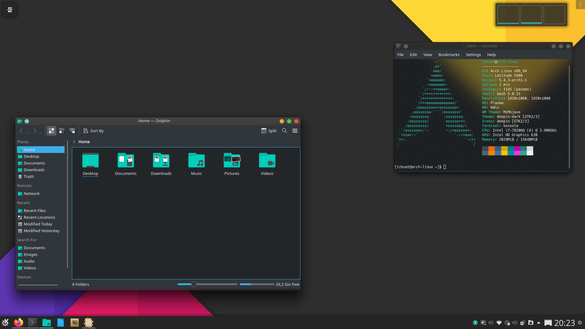Screen dimensions: 585x329
Task: Open the Bookmarks menu in Konsole
Action: (x=449, y=55)
